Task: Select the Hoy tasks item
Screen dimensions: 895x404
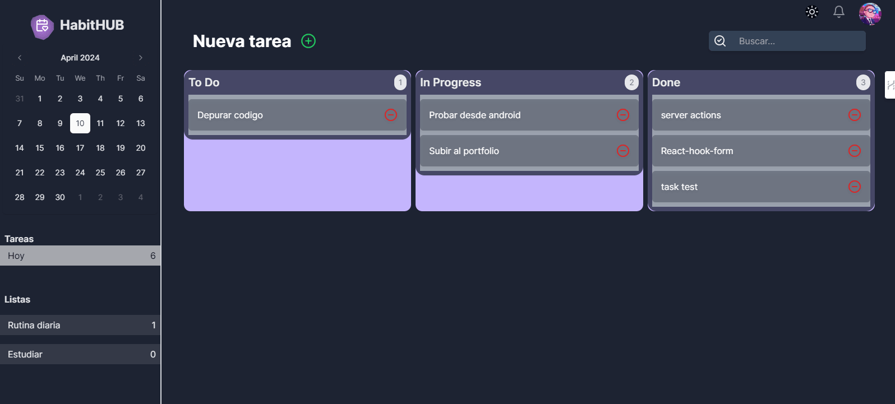Action: click(80, 256)
